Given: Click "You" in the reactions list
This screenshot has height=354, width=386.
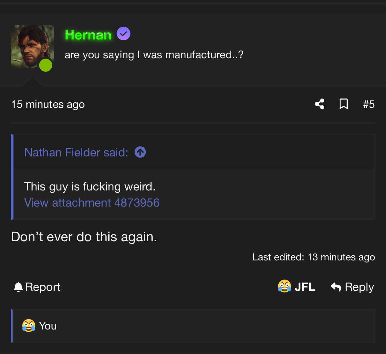Looking at the screenshot, I should pos(48,326).
